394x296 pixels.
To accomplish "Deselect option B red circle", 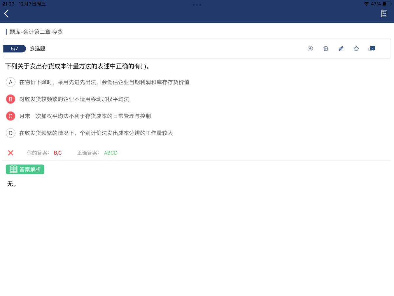I will [10, 99].
